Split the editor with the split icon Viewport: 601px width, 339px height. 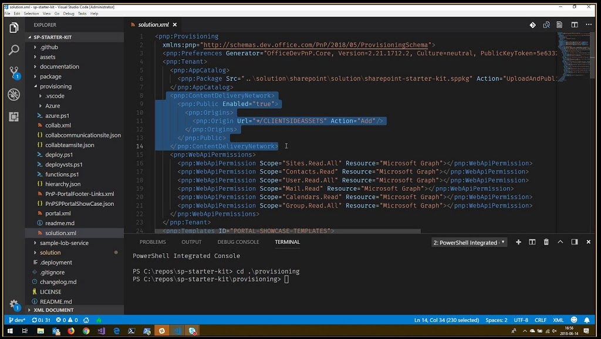[574, 25]
